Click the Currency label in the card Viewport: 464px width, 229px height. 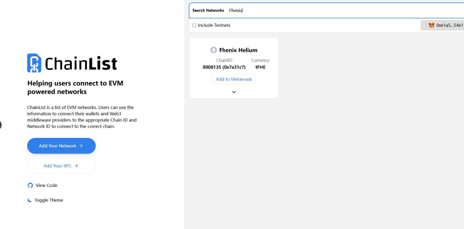(260, 60)
